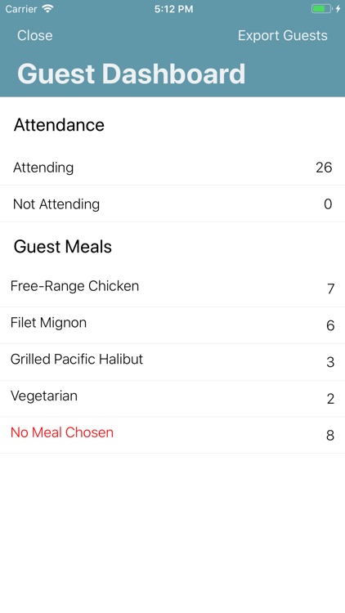The image size is (345, 613).
Task: Tap the charging bolt icon
Action: tap(338, 9)
